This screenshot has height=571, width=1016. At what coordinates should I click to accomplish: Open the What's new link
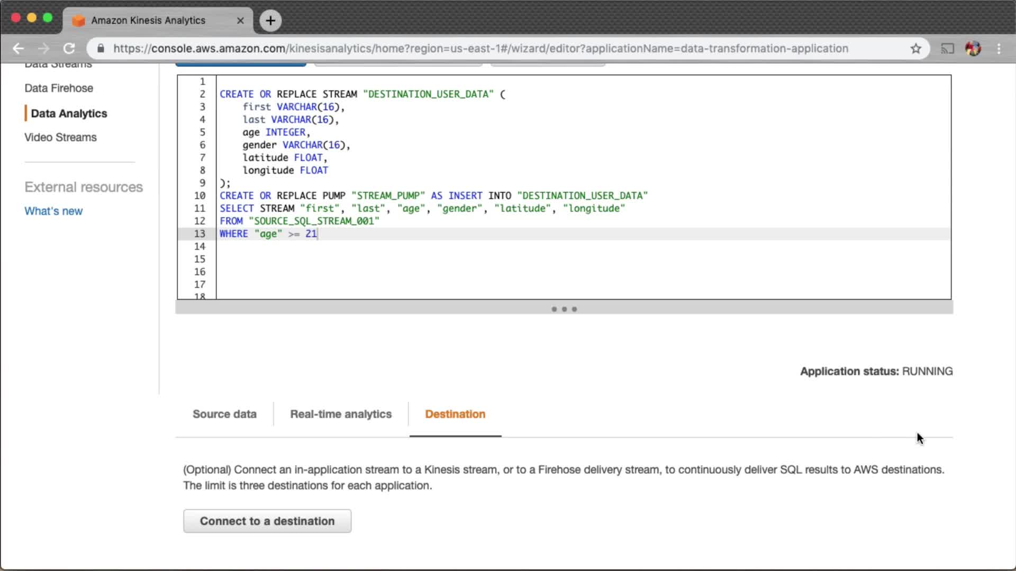click(x=53, y=211)
